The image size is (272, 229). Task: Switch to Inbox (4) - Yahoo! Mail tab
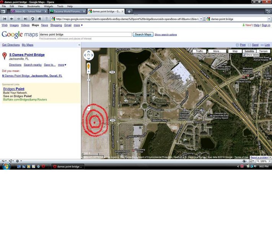click(x=28, y=11)
